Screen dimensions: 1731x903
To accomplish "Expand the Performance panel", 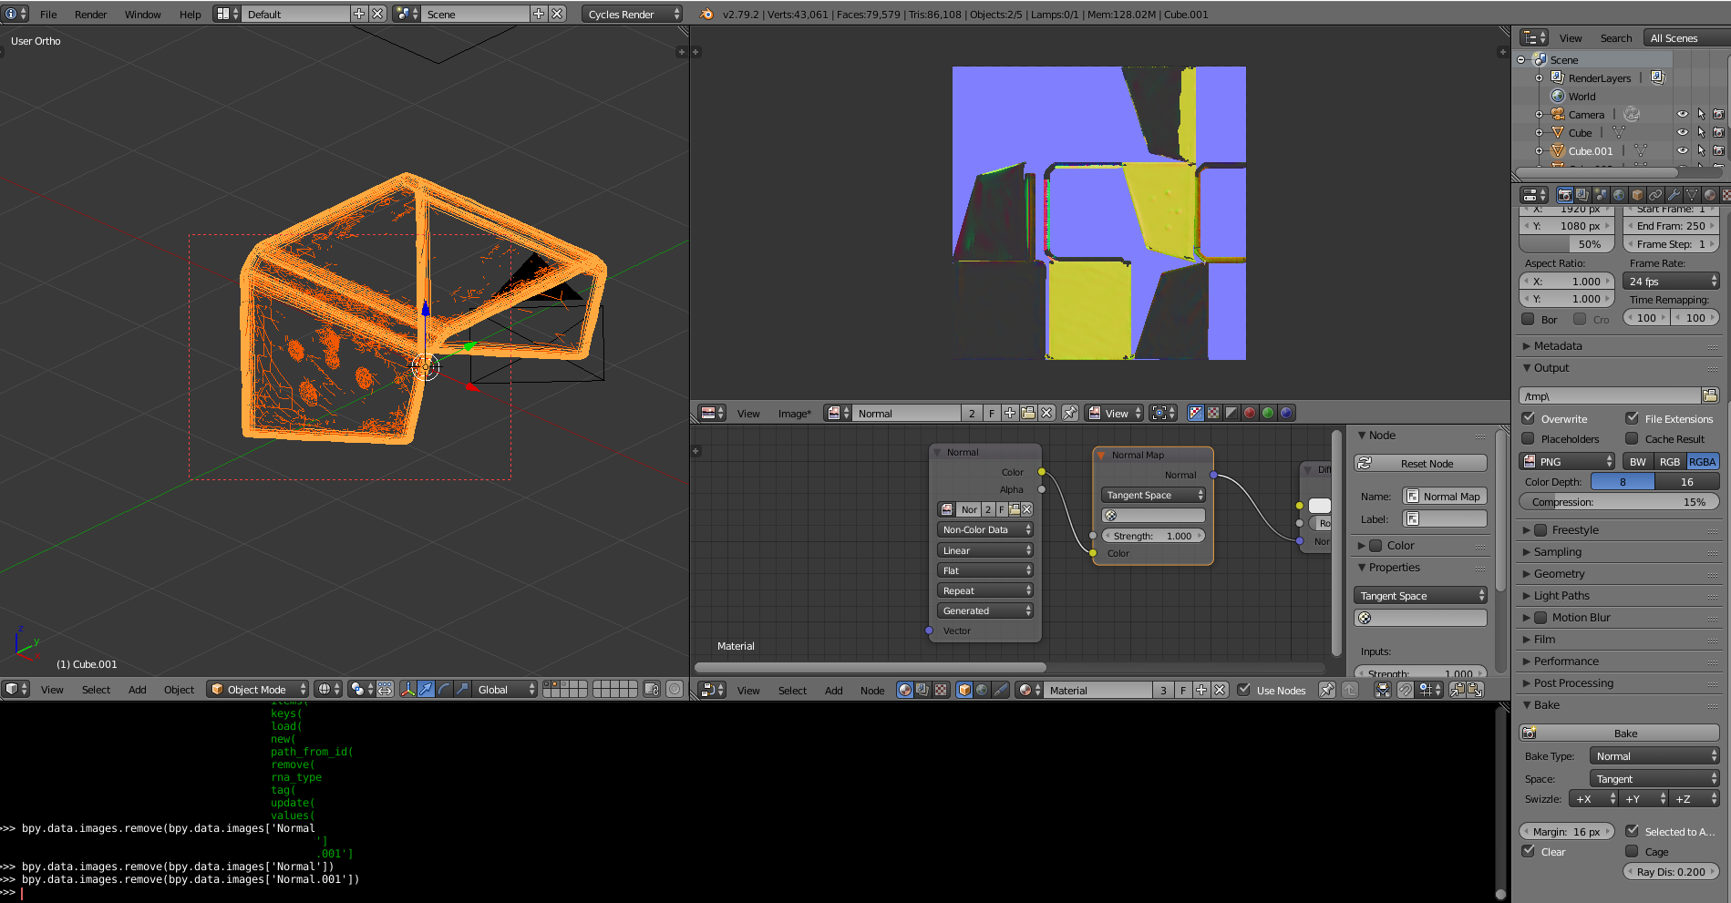I will [x=1565, y=662].
